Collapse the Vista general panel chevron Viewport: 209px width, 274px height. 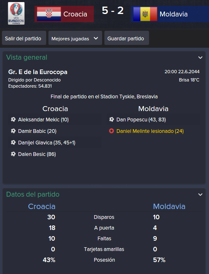(x=200, y=58)
